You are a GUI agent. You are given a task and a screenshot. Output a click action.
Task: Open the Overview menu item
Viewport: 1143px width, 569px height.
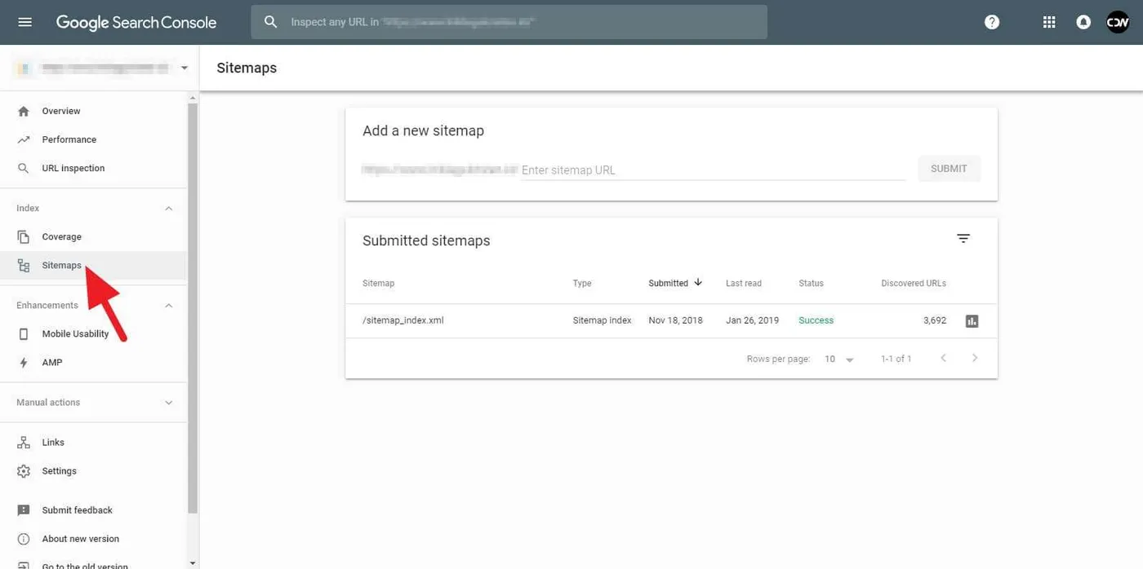pyautogui.click(x=93, y=111)
